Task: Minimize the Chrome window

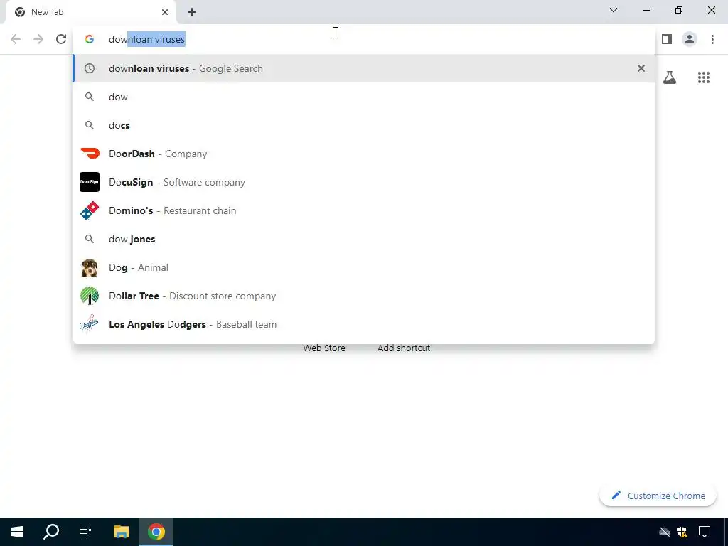Action: pyautogui.click(x=646, y=10)
